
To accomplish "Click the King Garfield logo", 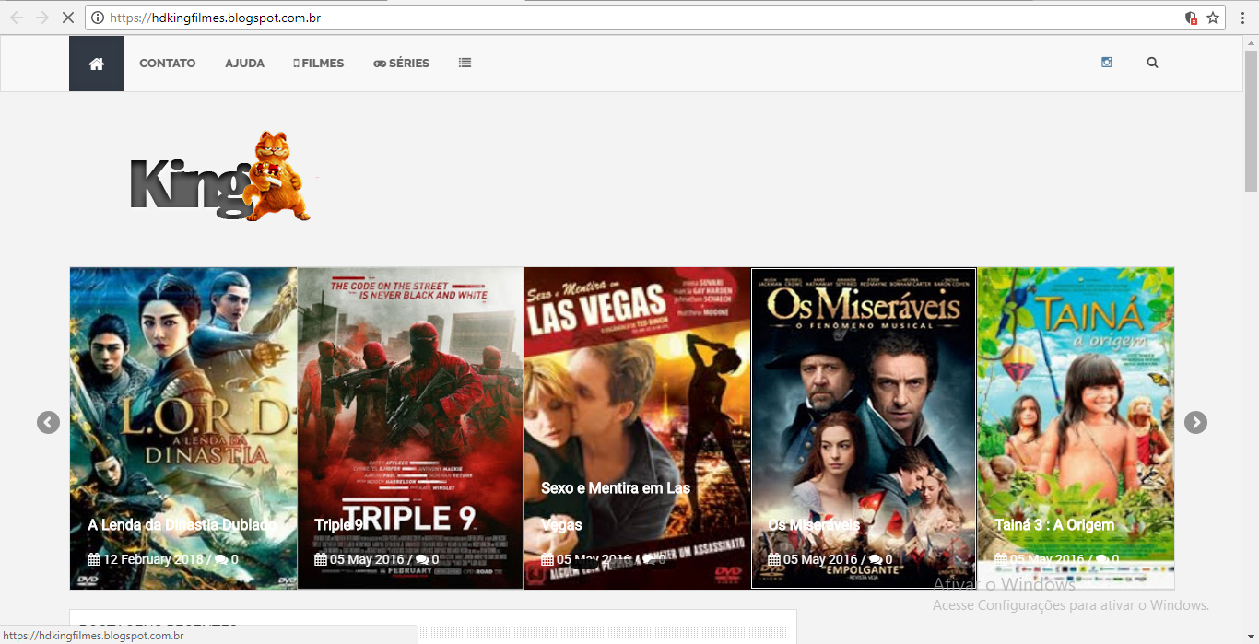I will 221,177.
